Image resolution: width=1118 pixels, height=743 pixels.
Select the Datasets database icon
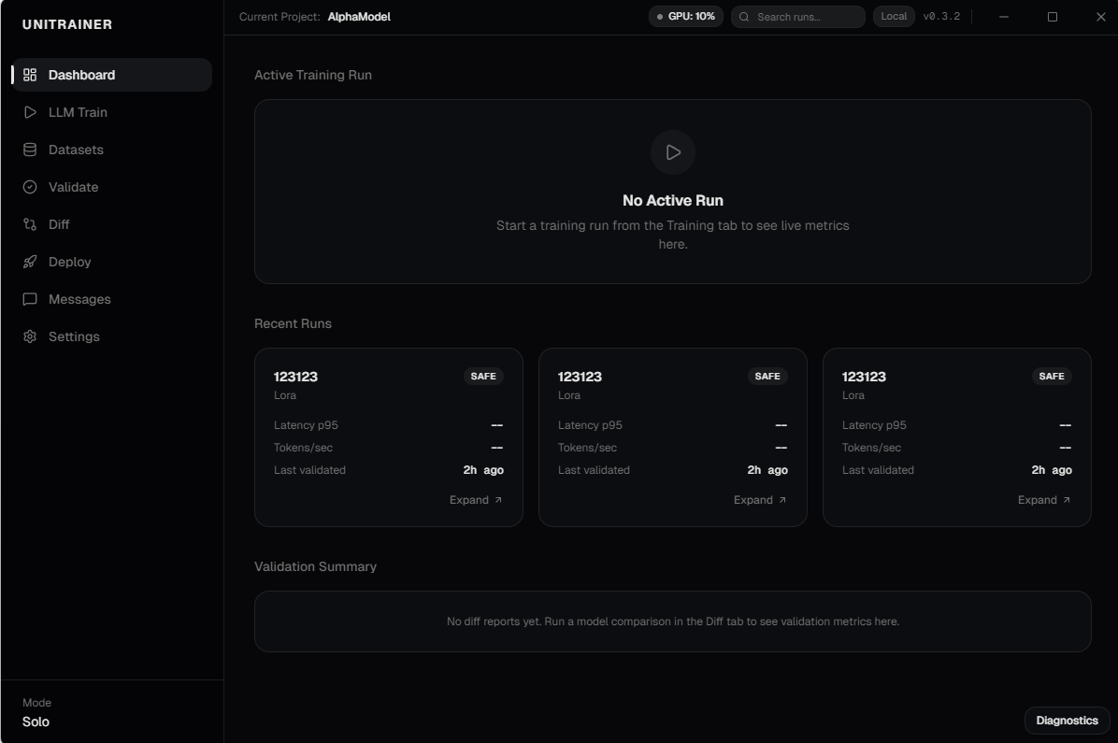coord(31,150)
